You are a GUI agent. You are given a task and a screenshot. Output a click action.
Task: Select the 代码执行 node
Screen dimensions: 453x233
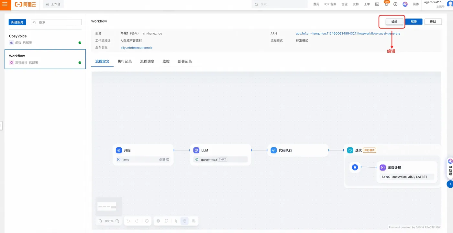pos(298,150)
